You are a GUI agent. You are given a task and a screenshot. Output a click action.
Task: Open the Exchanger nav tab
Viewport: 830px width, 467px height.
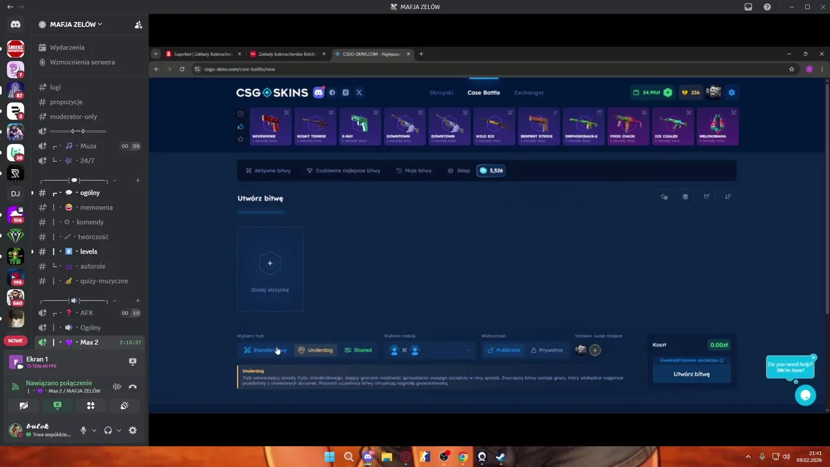click(529, 93)
